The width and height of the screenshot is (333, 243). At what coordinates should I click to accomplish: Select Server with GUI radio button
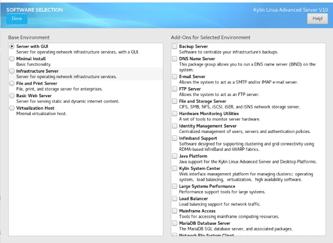click(12, 46)
